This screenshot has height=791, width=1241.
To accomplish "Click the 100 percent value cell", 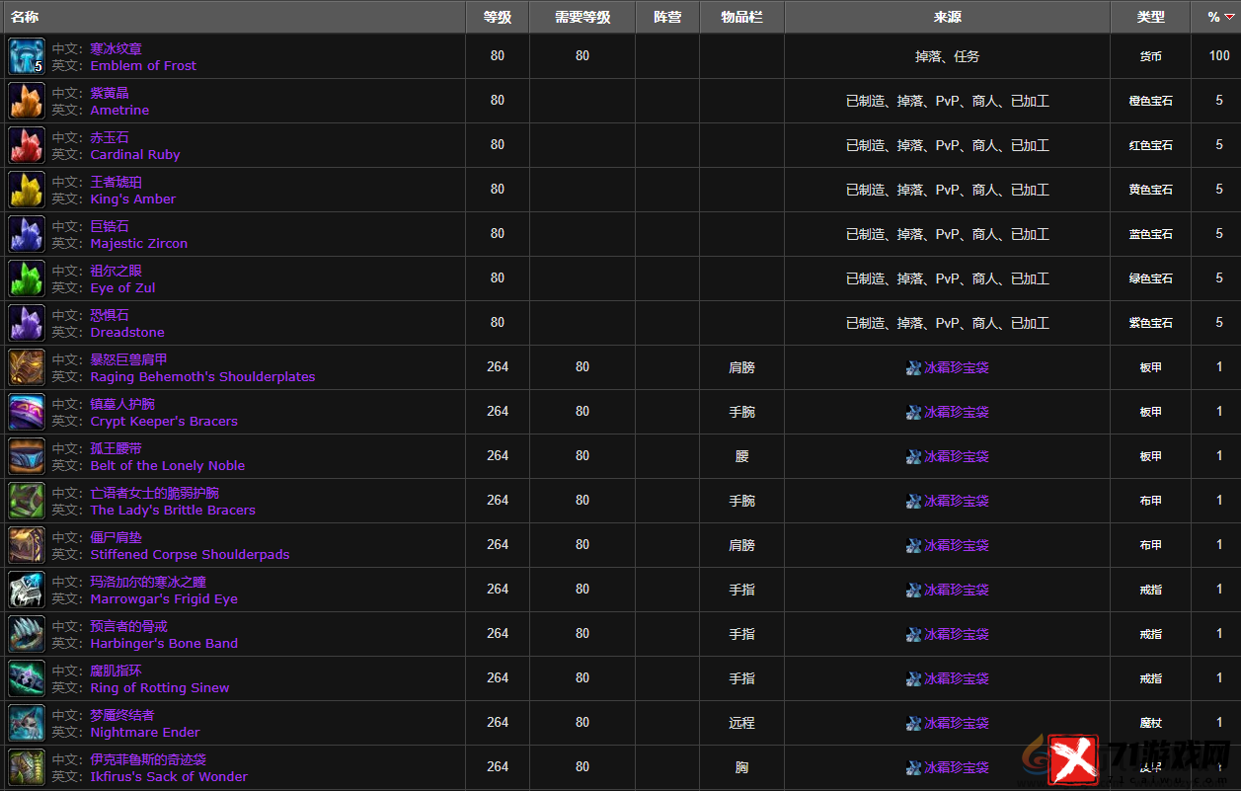I will click(x=1219, y=56).
